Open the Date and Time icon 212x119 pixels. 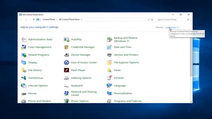pyautogui.click(x=109, y=47)
